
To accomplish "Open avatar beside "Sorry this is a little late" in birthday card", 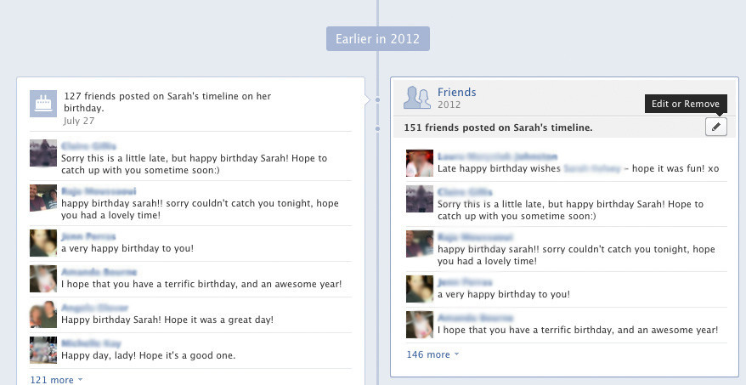I will [43, 153].
